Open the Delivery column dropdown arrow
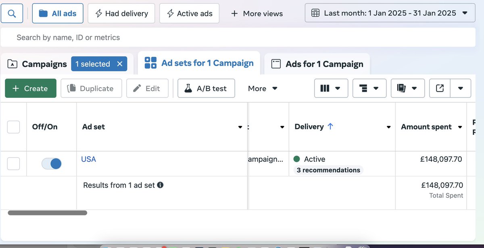The image size is (484, 248). pyautogui.click(x=389, y=127)
